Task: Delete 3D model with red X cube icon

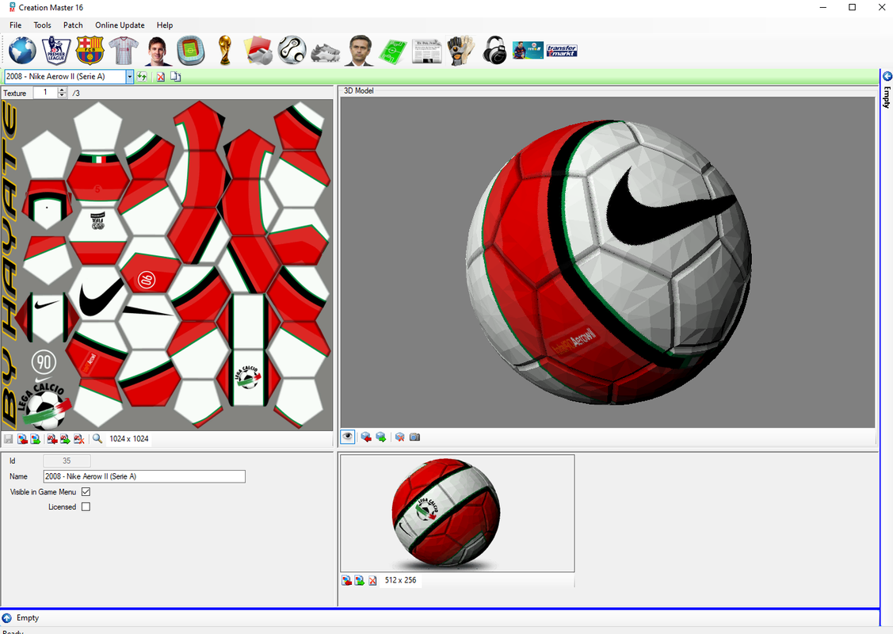Action: tap(400, 437)
